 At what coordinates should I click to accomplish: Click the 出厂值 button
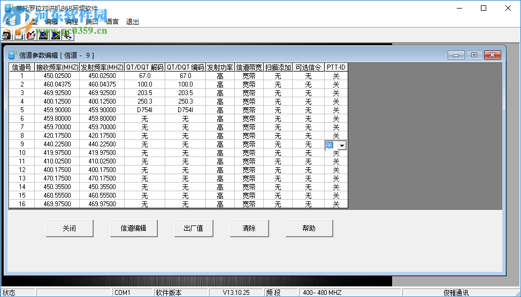click(x=194, y=228)
